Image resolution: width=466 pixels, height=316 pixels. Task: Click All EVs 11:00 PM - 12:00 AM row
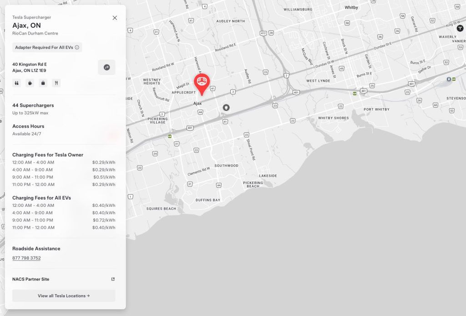pyautogui.click(x=64, y=228)
